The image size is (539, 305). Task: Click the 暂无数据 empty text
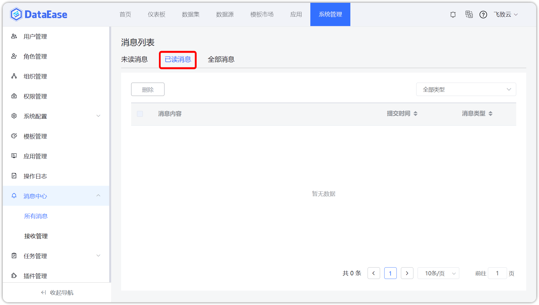(324, 194)
